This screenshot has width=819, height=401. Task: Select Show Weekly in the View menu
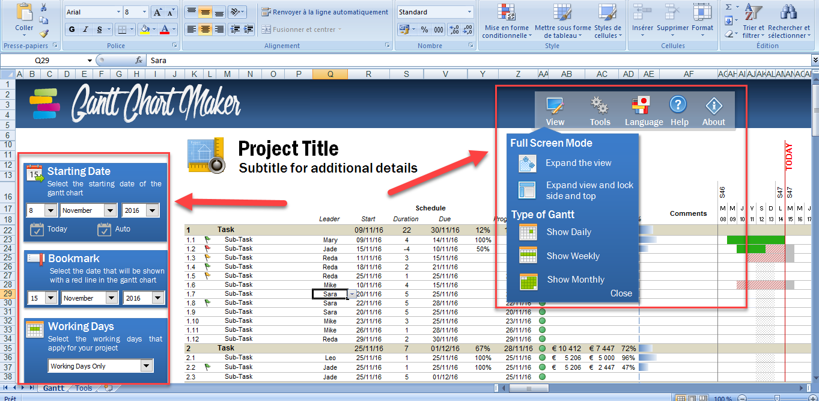pyautogui.click(x=573, y=256)
